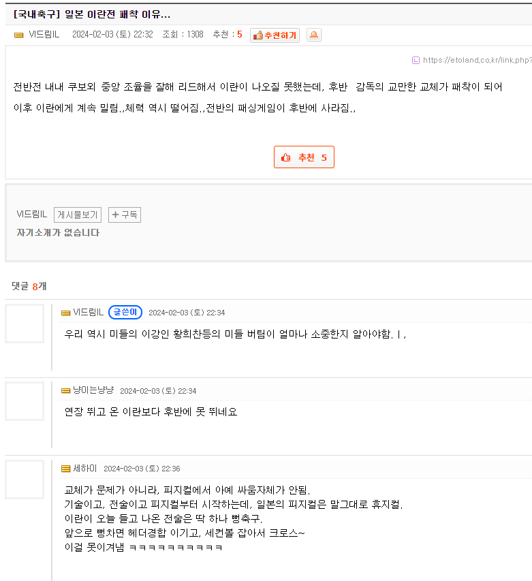Click the level icon beside 냥이는냥냥

coord(66,390)
